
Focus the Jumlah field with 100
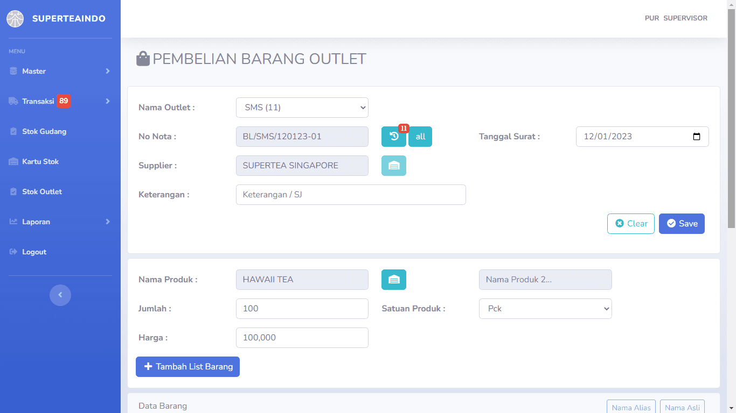(x=302, y=309)
